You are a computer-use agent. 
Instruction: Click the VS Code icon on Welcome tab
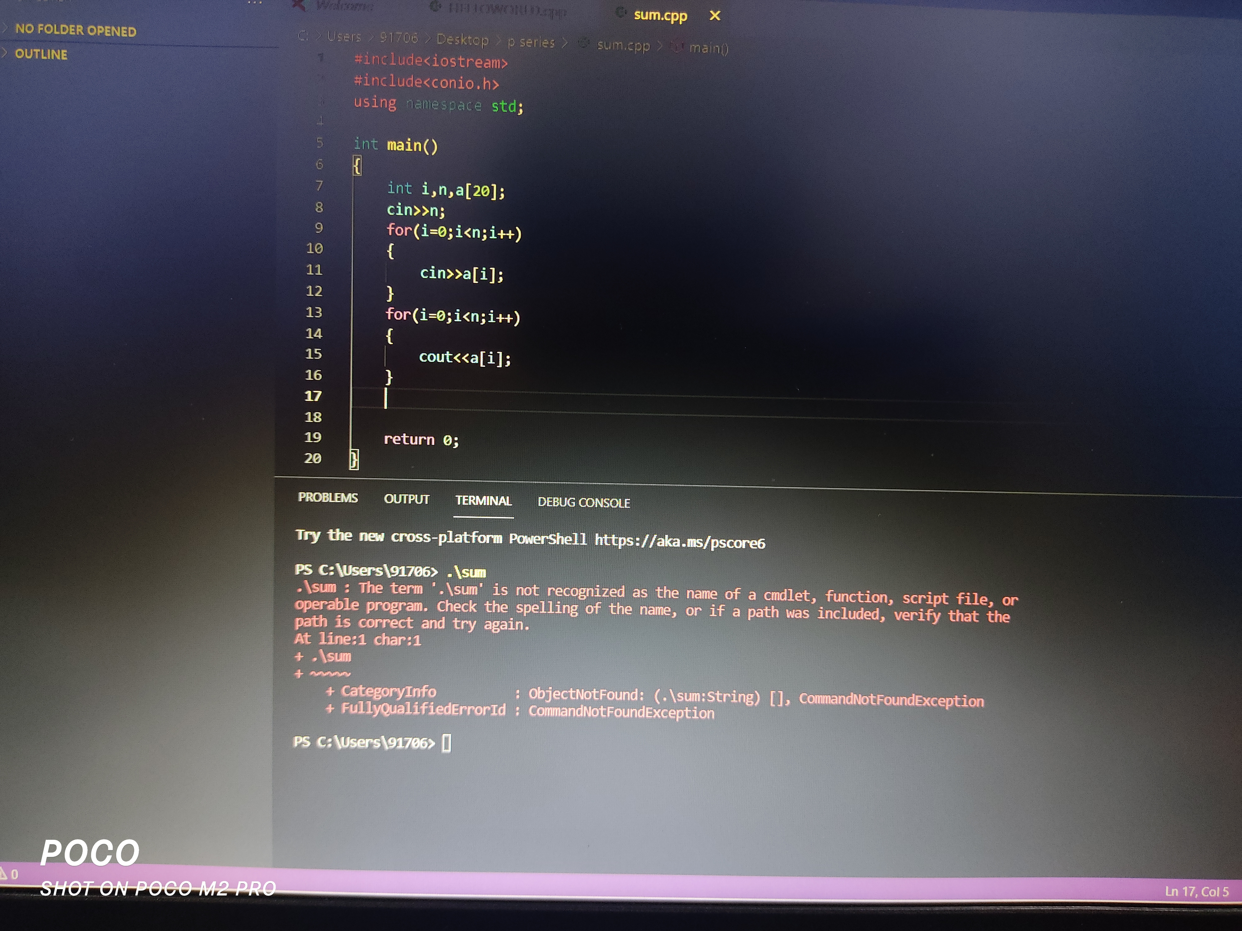click(x=299, y=5)
